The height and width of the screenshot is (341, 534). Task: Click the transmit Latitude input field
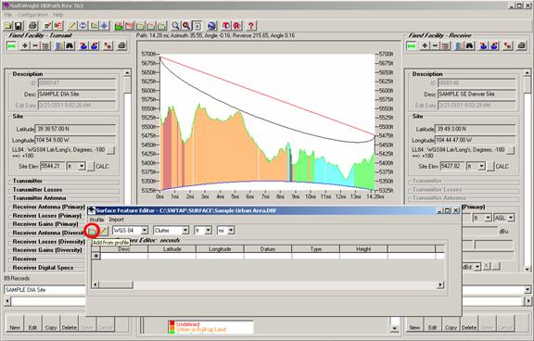coord(75,129)
